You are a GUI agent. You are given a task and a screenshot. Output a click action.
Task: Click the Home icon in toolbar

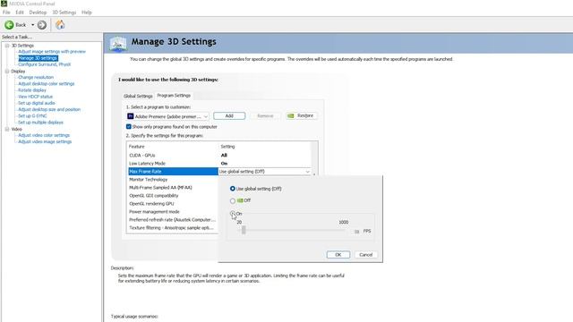60,25
